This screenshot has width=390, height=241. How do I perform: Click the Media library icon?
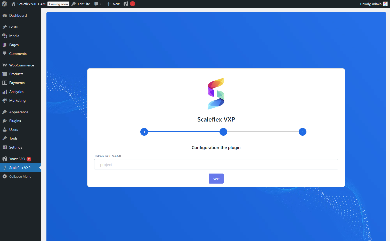tap(5, 36)
